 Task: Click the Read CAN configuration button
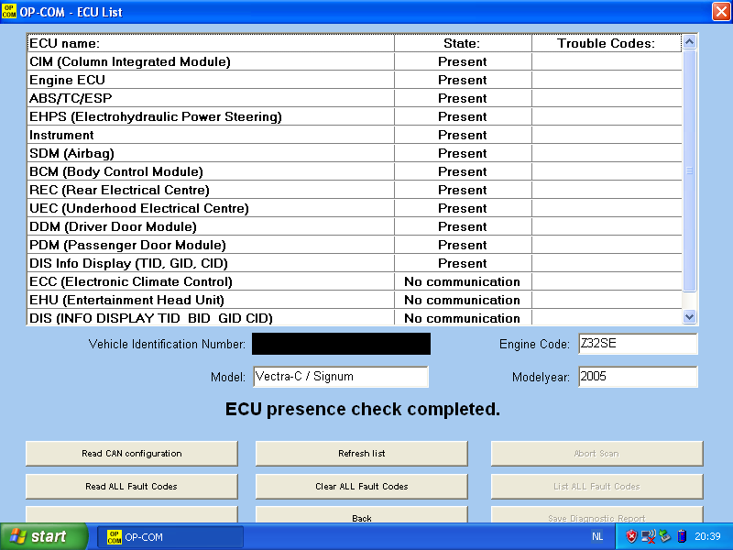tap(132, 453)
